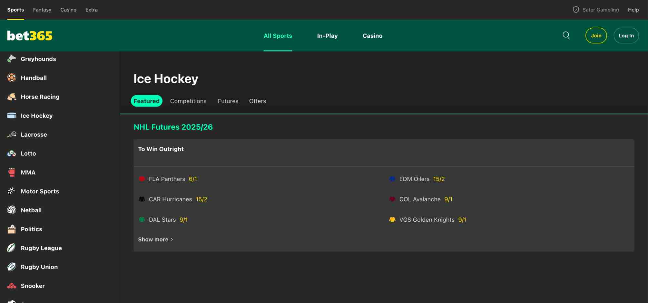Open search with magnifier icon
Image resolution: width=648 pixels, height=303 pixels.
566,35
